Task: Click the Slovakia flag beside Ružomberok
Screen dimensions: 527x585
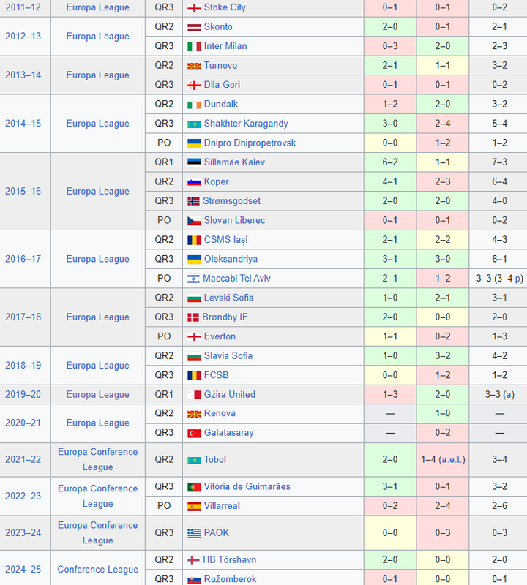Action: coord(194,579)
